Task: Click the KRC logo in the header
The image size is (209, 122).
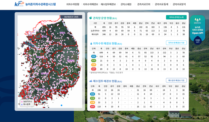Action: (x=19, y=4)
